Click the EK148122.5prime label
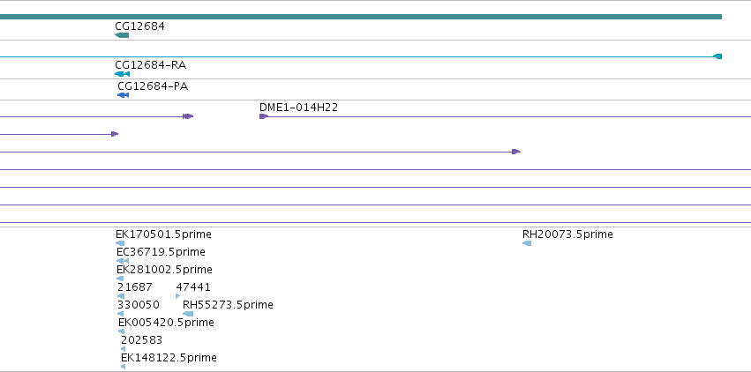The width and height of the screenshot is (751, 372). pyautogui.click(x=169, y=358)
